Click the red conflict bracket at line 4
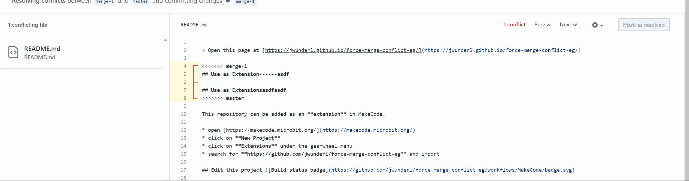 [x=196, y=66]
